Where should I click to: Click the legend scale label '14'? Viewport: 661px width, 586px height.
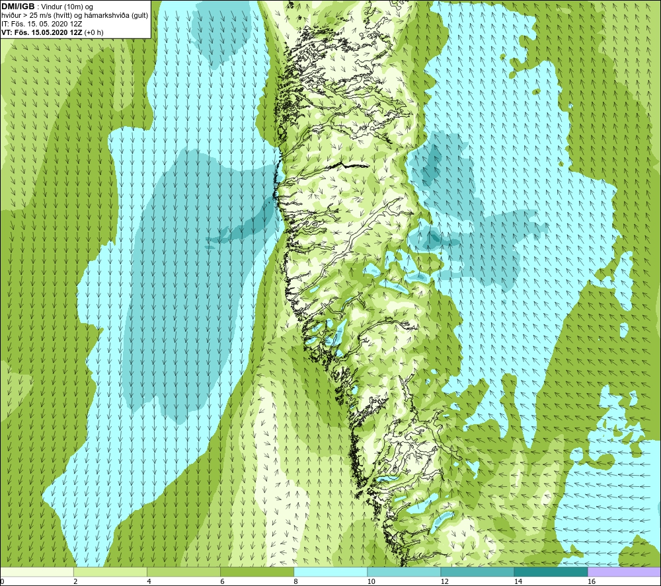pos(518,582)
